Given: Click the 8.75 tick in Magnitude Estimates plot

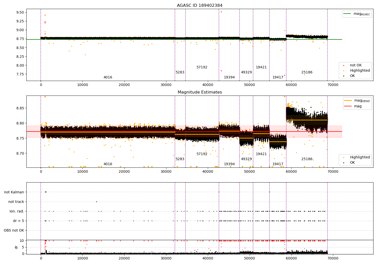Looking at the screenshot, I should tap(20, 138).
